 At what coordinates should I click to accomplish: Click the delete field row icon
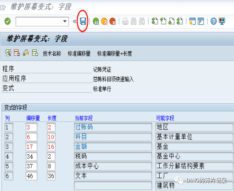(x=17, y=53)
